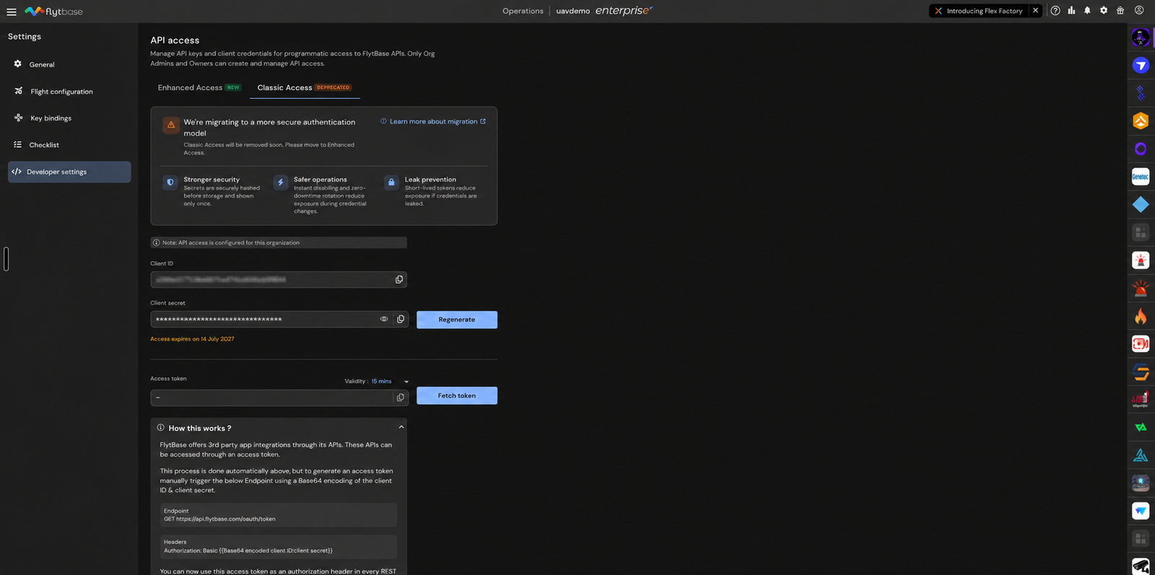Open the green VA logo app
The height and width of the screenshot is (575, 1155).
click(1141, 427)
